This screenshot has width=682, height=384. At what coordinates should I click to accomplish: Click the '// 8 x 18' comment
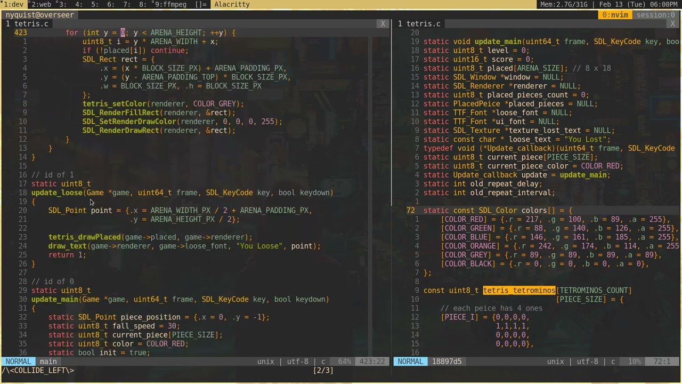592,68
